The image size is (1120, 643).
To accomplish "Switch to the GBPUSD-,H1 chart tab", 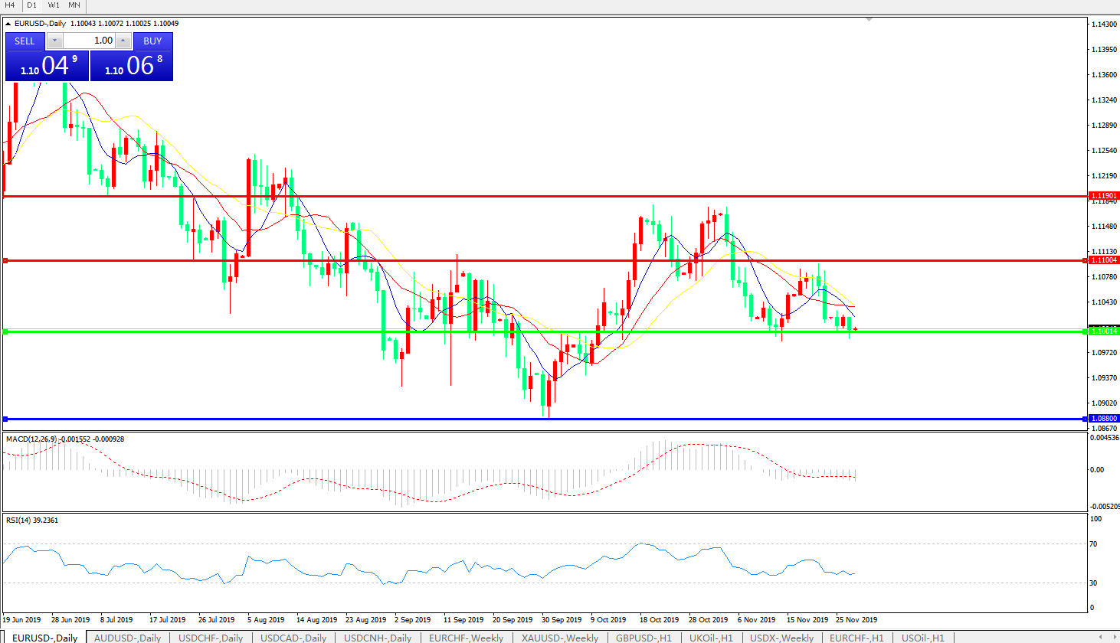I will point(644,638).
